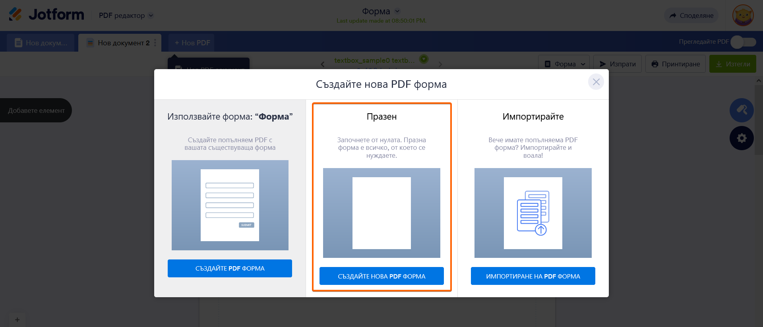This screenshot has width=763, height=327.
Task: Click the Празен heading
Action: [381, 116]
